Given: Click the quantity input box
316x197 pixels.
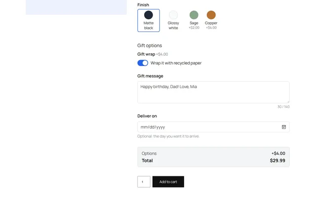Looking at the screenshot, I should [x=144, y=182].
